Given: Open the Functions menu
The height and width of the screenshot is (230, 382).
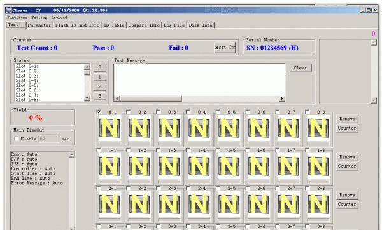Looking at the screenshot, I should coord(17,18).
